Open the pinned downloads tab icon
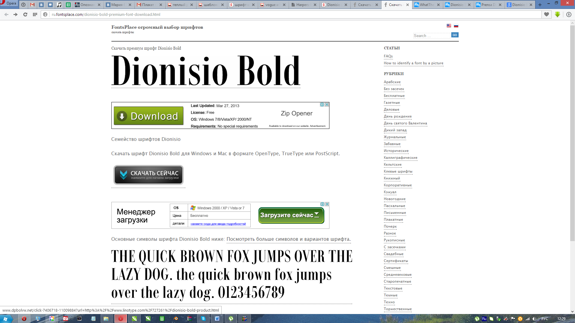This screenshot has height=323, width=575. pos(23,5)
